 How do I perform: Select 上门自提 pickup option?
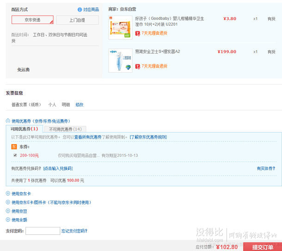[78, 20]
